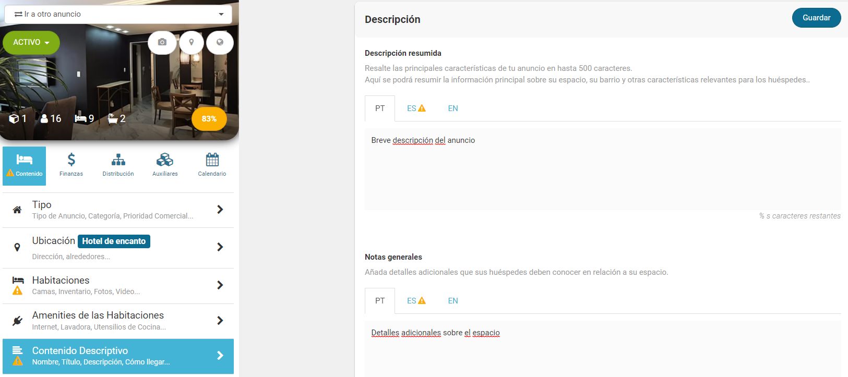Click the guests count person icon
The width and height of the screenshot is (848, 377).
click(44, 119)
